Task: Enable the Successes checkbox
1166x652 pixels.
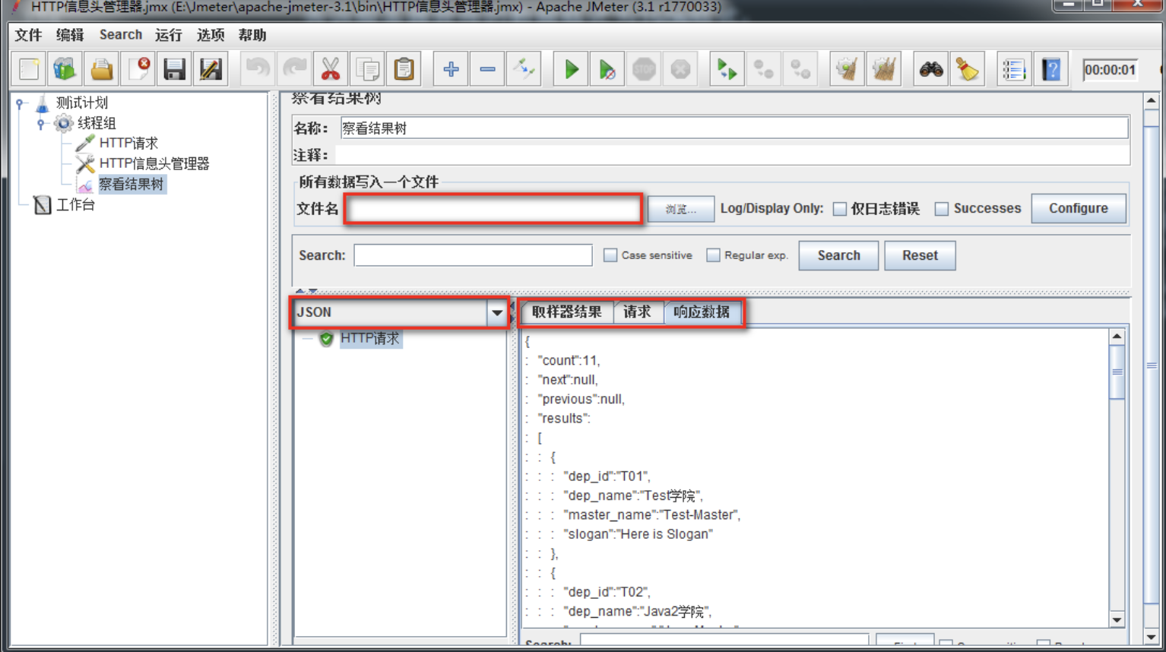Action: pos(942,209)
